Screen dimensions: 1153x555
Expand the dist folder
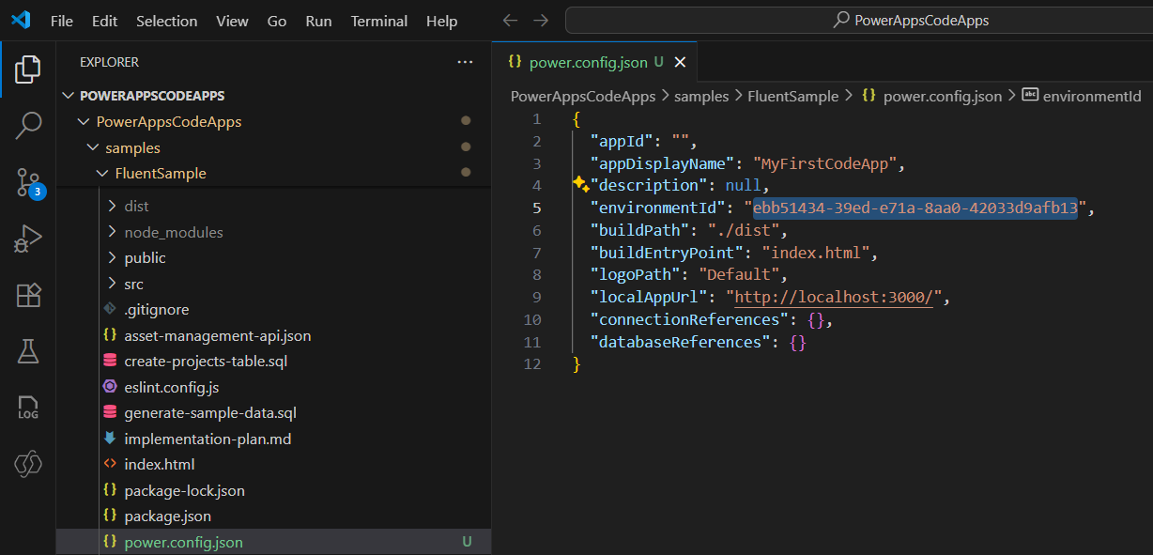coord(136,206)
